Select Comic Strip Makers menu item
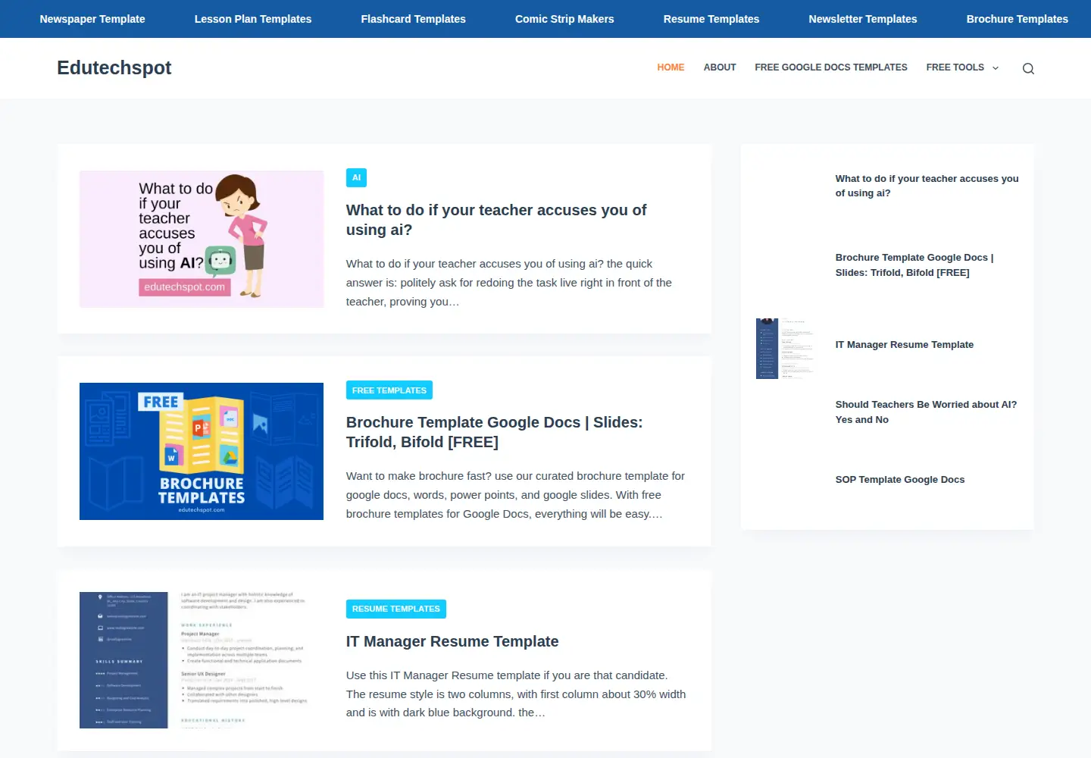Image resolution: width=1091 pixels, height=758 pixels. [x=564, y=19]
